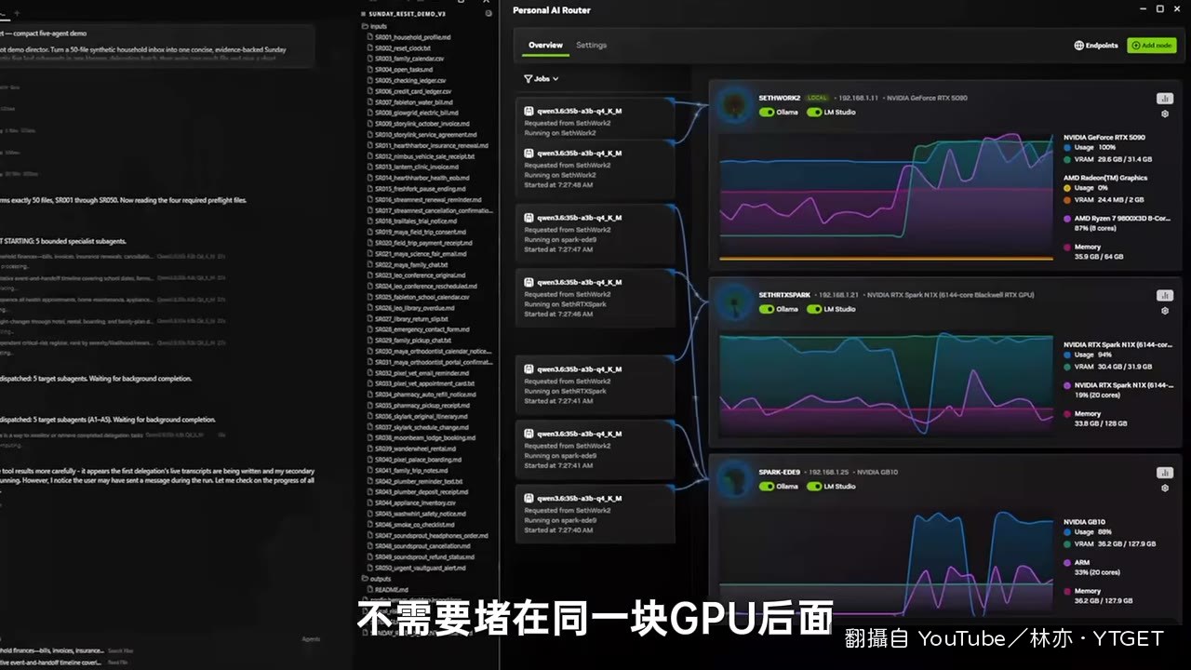1191x670 pixels.
Task: Click the Add node button
Action: [1152, 45]
